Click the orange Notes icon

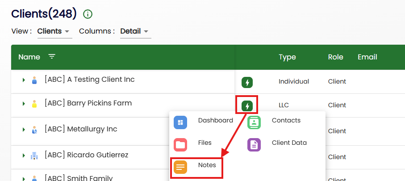(x=180, y=167)
